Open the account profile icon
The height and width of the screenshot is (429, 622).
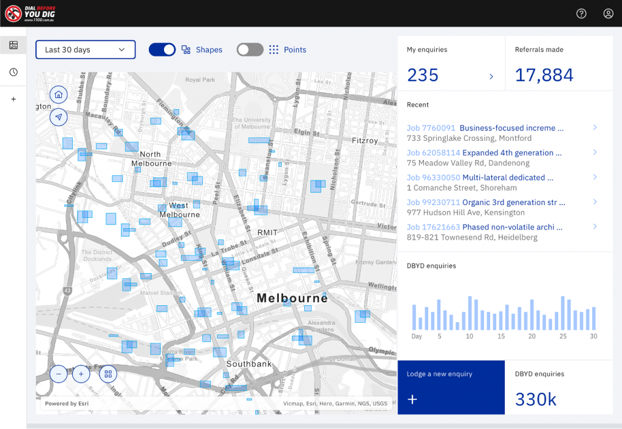coord(608,13)
